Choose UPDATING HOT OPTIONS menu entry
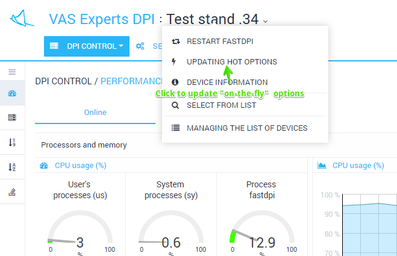The image size is (397, 256). [x=231, y=61]
